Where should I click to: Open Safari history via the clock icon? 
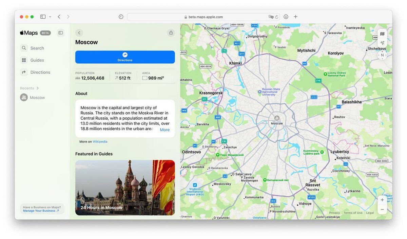(121, 16)
